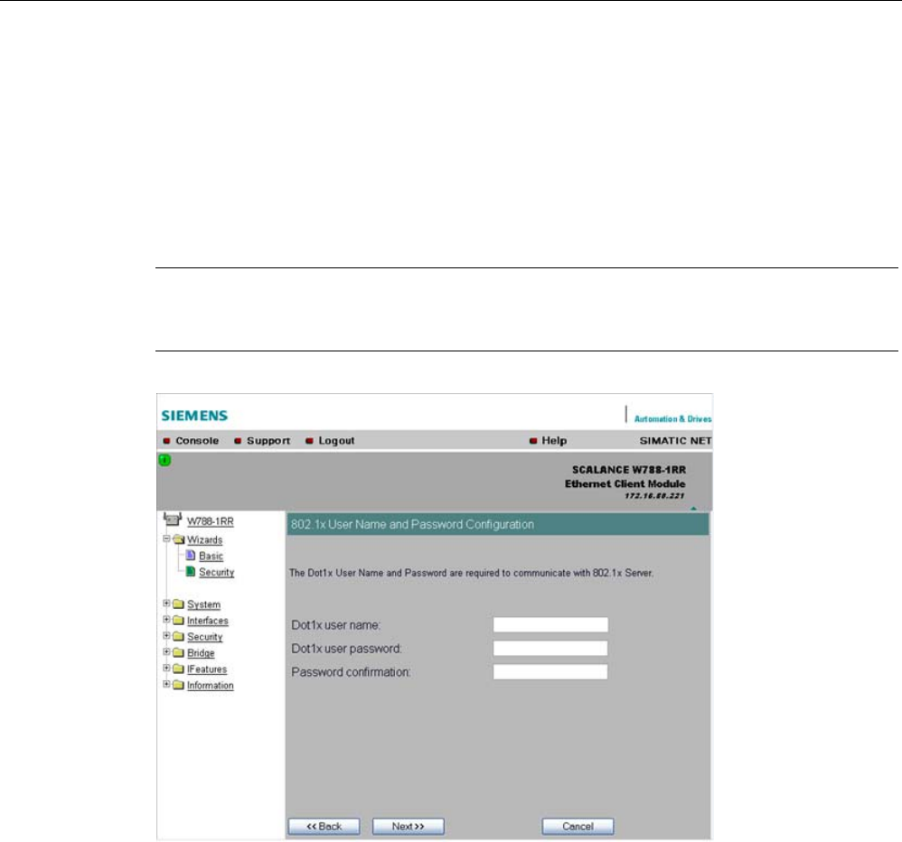Click the Information folder icon
Viewport: 902px width, 842px height.
[x=178, y=685]
